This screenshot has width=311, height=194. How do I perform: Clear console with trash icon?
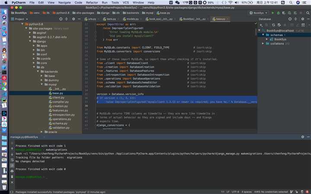pos(12,176)
